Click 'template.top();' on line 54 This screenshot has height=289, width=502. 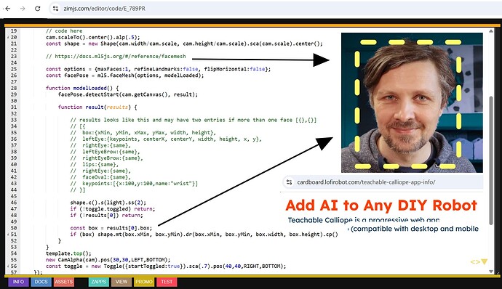[68, 253]
